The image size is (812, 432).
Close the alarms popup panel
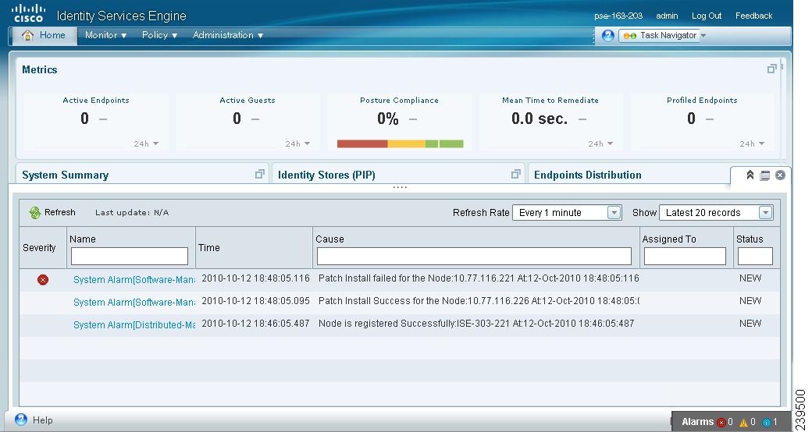coord(780,175)
